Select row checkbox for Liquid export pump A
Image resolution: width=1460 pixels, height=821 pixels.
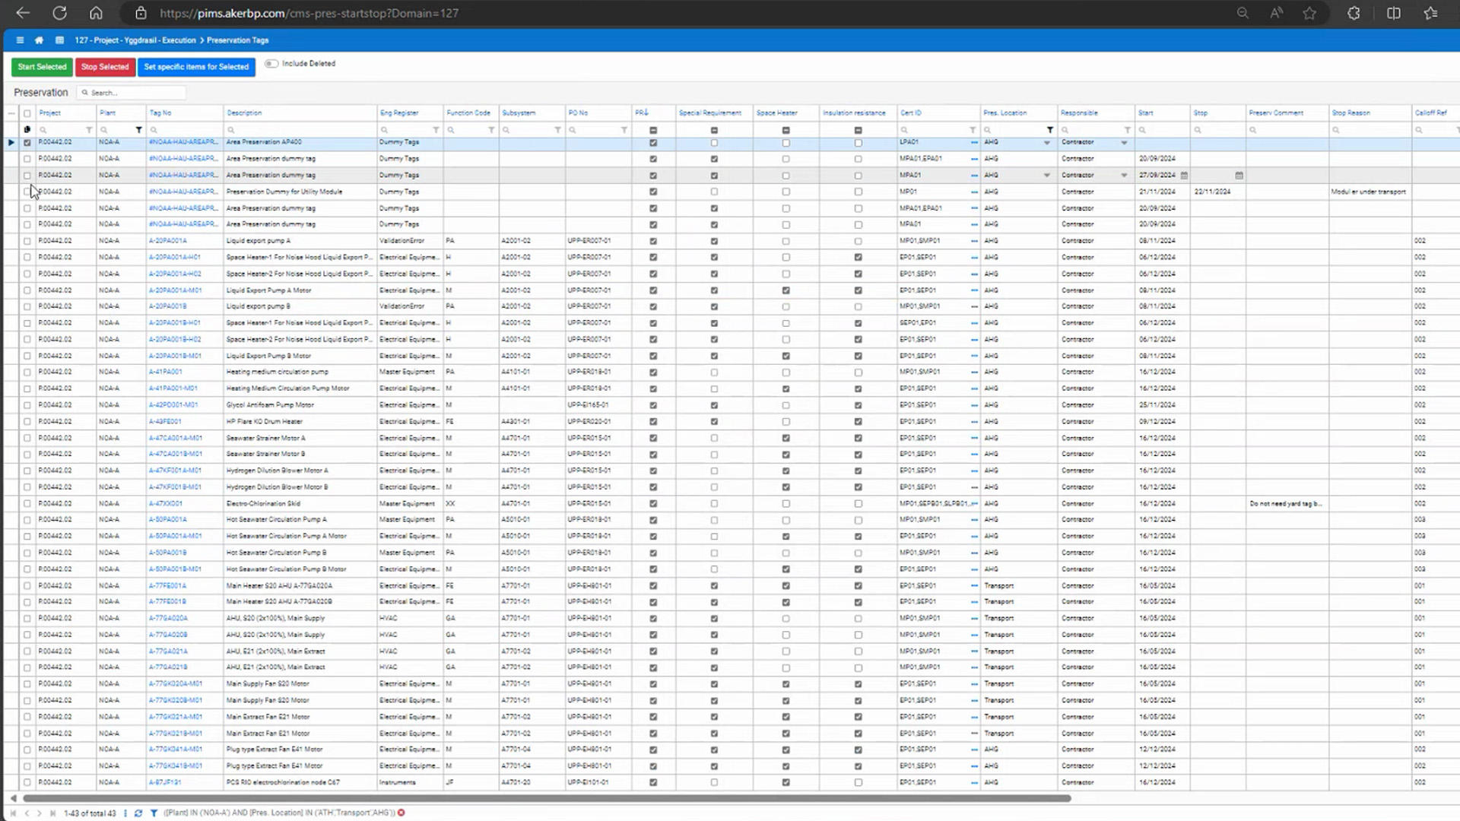coord(27,241)
